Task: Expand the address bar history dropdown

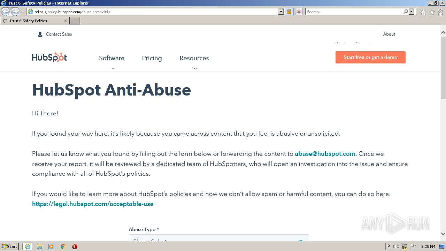Action: (x=281, y=12)
